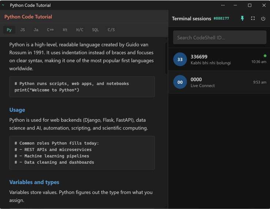Switch to the C/S tab
This screenshot has width=270, height=209.
coord(111,30)
